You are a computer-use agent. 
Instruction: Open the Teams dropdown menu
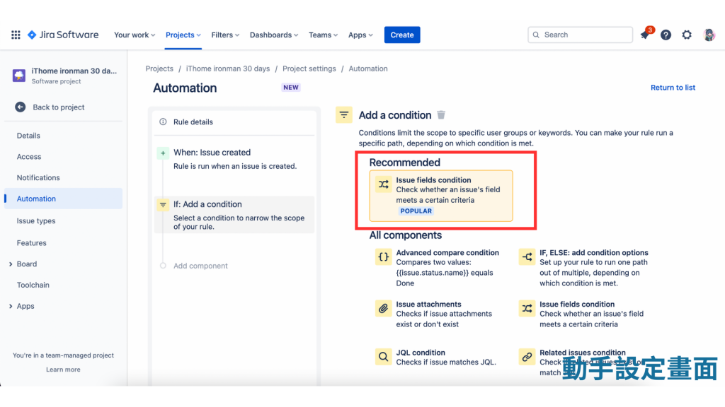point(323,35)
